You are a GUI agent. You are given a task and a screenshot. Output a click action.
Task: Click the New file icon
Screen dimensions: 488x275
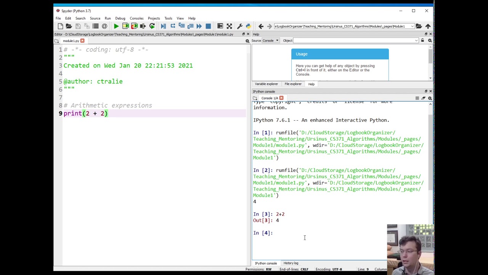click(60, 26)
